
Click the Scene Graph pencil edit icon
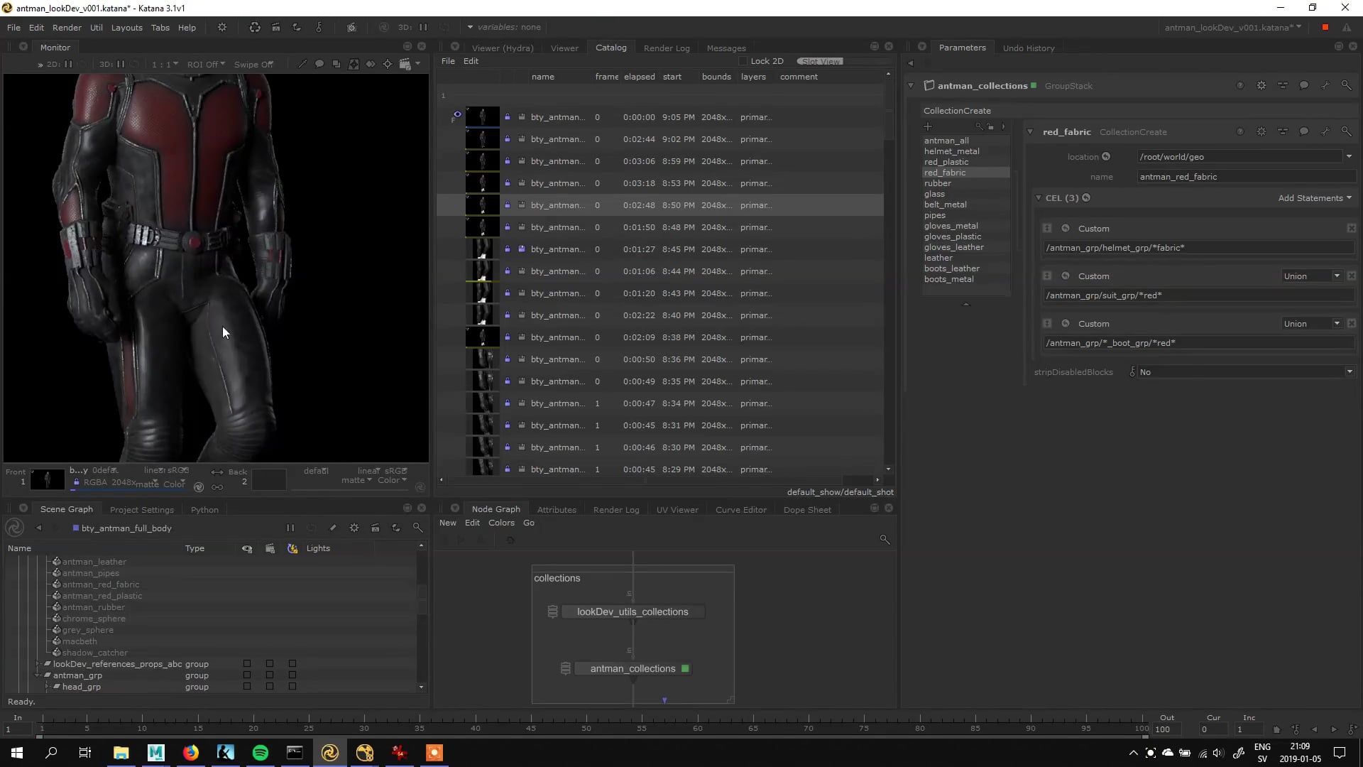(x=333, y=528)
